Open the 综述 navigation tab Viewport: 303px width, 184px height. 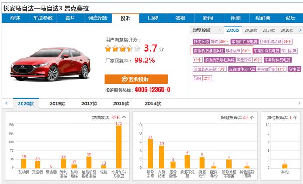click(15, 18)
